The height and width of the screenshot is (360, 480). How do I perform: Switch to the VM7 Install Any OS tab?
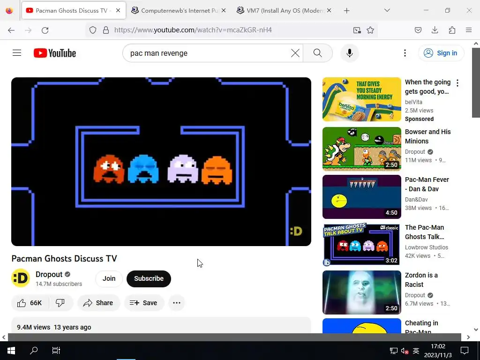click(x=285, y=10)
